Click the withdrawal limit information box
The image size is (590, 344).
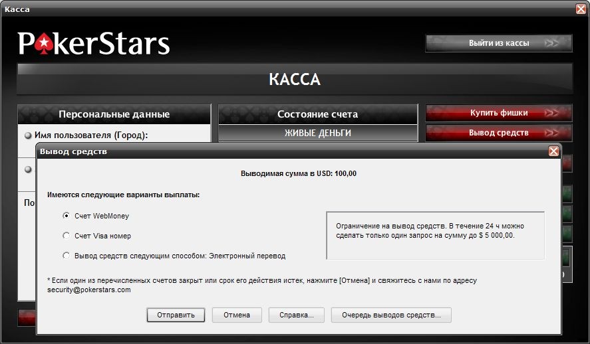[x=435, y=235]
